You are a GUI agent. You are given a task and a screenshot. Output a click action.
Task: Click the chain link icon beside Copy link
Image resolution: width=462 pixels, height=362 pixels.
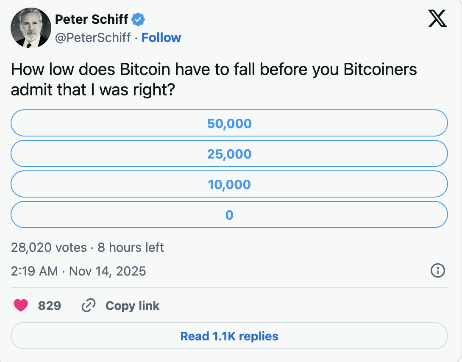click(89, 305)
